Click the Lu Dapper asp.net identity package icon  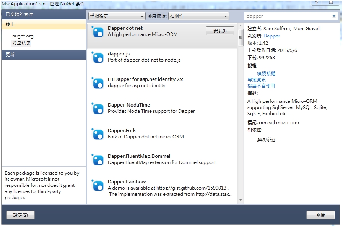98,83
